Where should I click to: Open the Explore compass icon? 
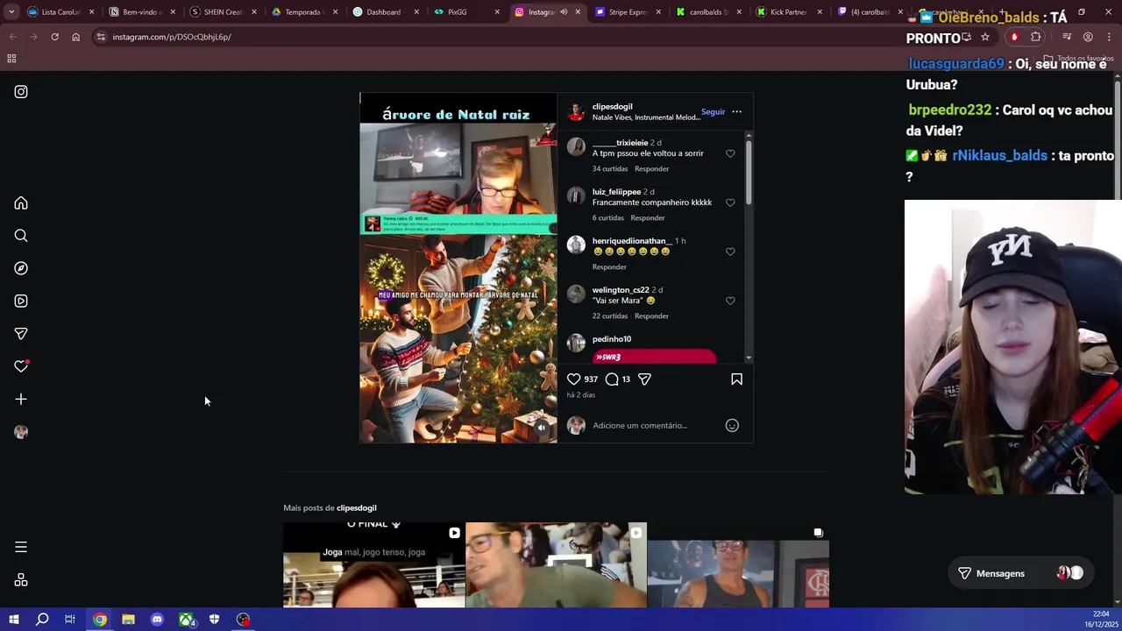coord(21,268)
